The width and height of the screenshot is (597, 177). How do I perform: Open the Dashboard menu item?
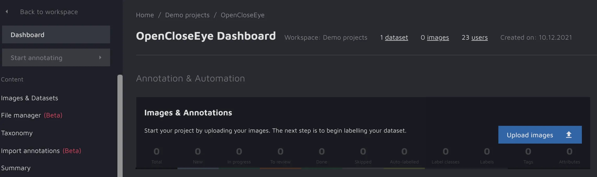[56, 34]
